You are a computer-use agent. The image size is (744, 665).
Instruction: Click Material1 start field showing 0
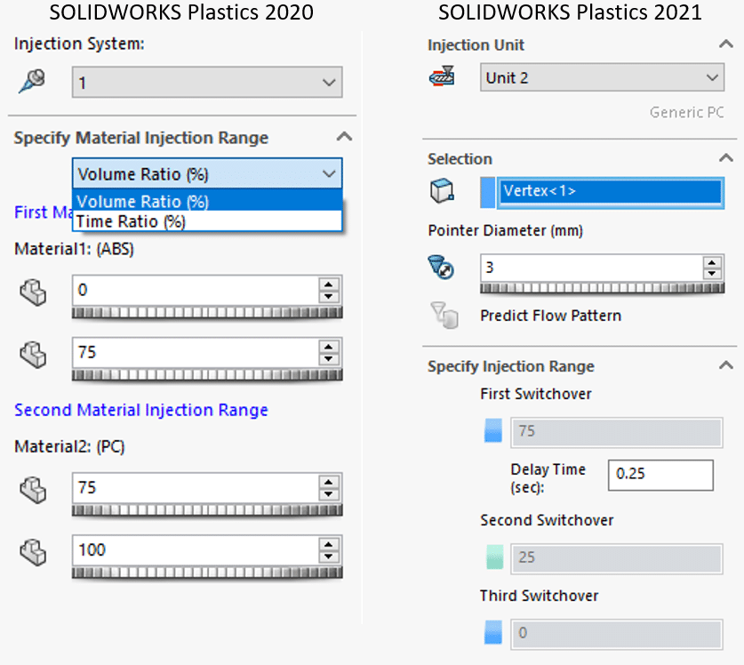(196, 290)
